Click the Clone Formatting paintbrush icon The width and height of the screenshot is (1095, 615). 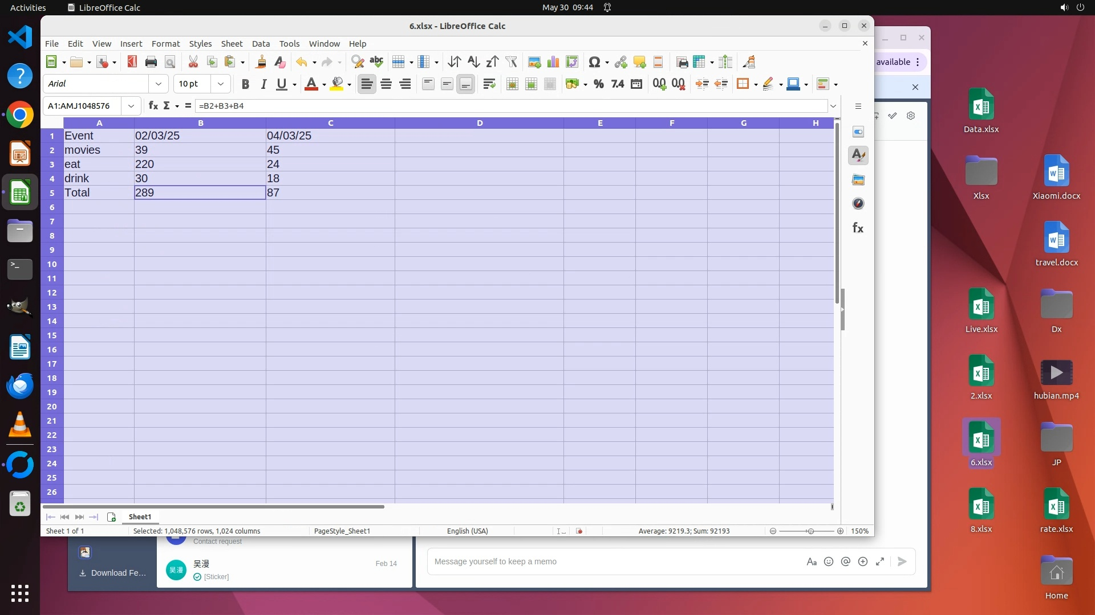point(261,62)
